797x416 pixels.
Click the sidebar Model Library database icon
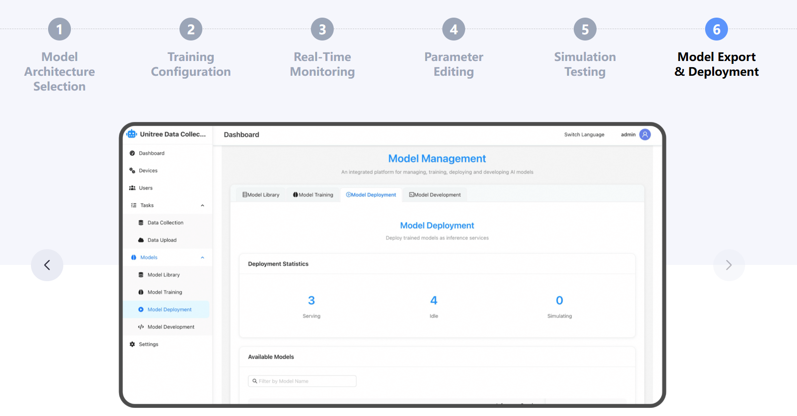pyautogui.click(x=141, y=275)
